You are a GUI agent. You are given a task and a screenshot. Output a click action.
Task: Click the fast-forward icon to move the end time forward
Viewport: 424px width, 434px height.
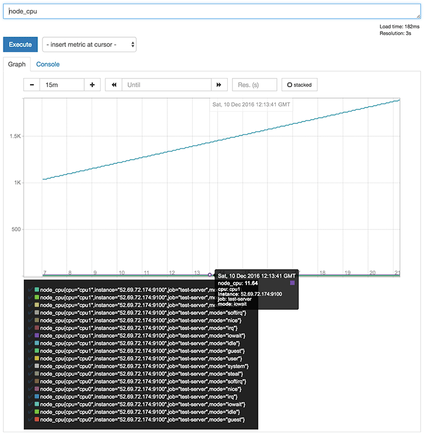pyautogui.click(x=219, y=85)
